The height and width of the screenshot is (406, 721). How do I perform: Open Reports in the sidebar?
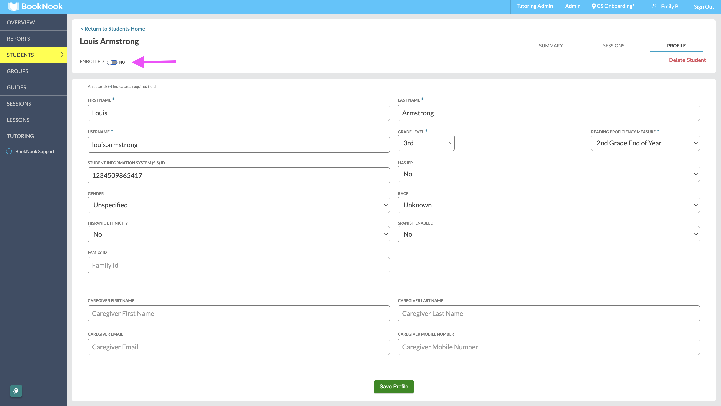tap(19, 39)
